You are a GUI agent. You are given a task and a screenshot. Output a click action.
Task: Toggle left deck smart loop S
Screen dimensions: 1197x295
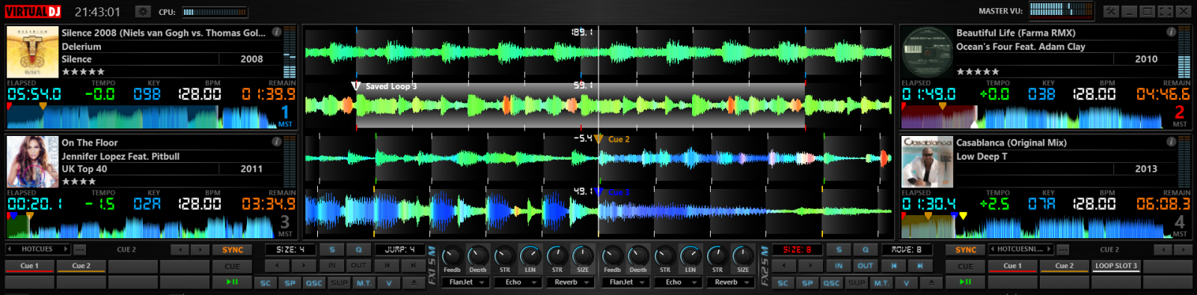[332, 249]
